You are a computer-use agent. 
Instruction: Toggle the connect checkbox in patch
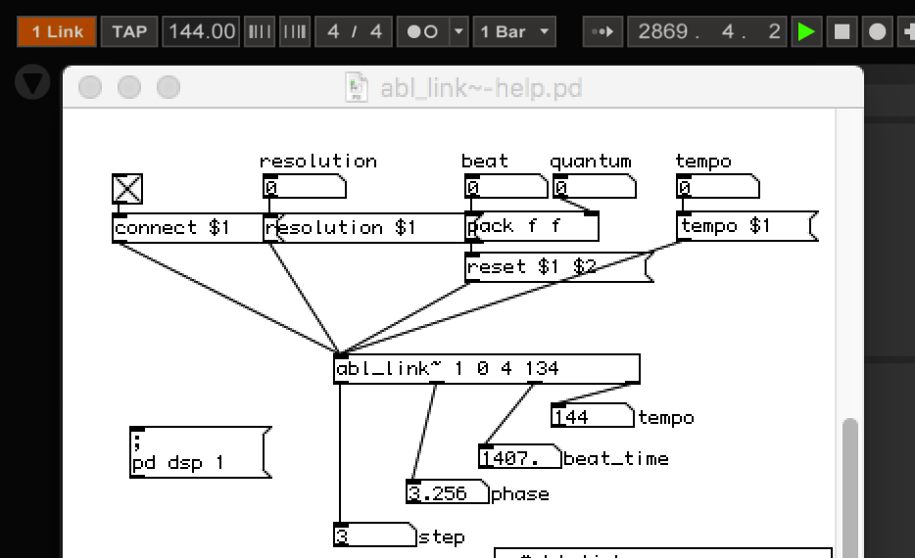coord(127,189)
